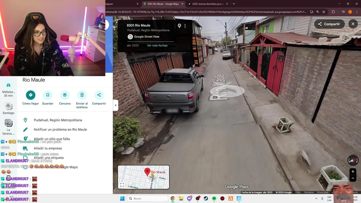This screenshot has width=361, height=203.
Task: Open La Serena recent item in sidebar
Action: [8, 127]
